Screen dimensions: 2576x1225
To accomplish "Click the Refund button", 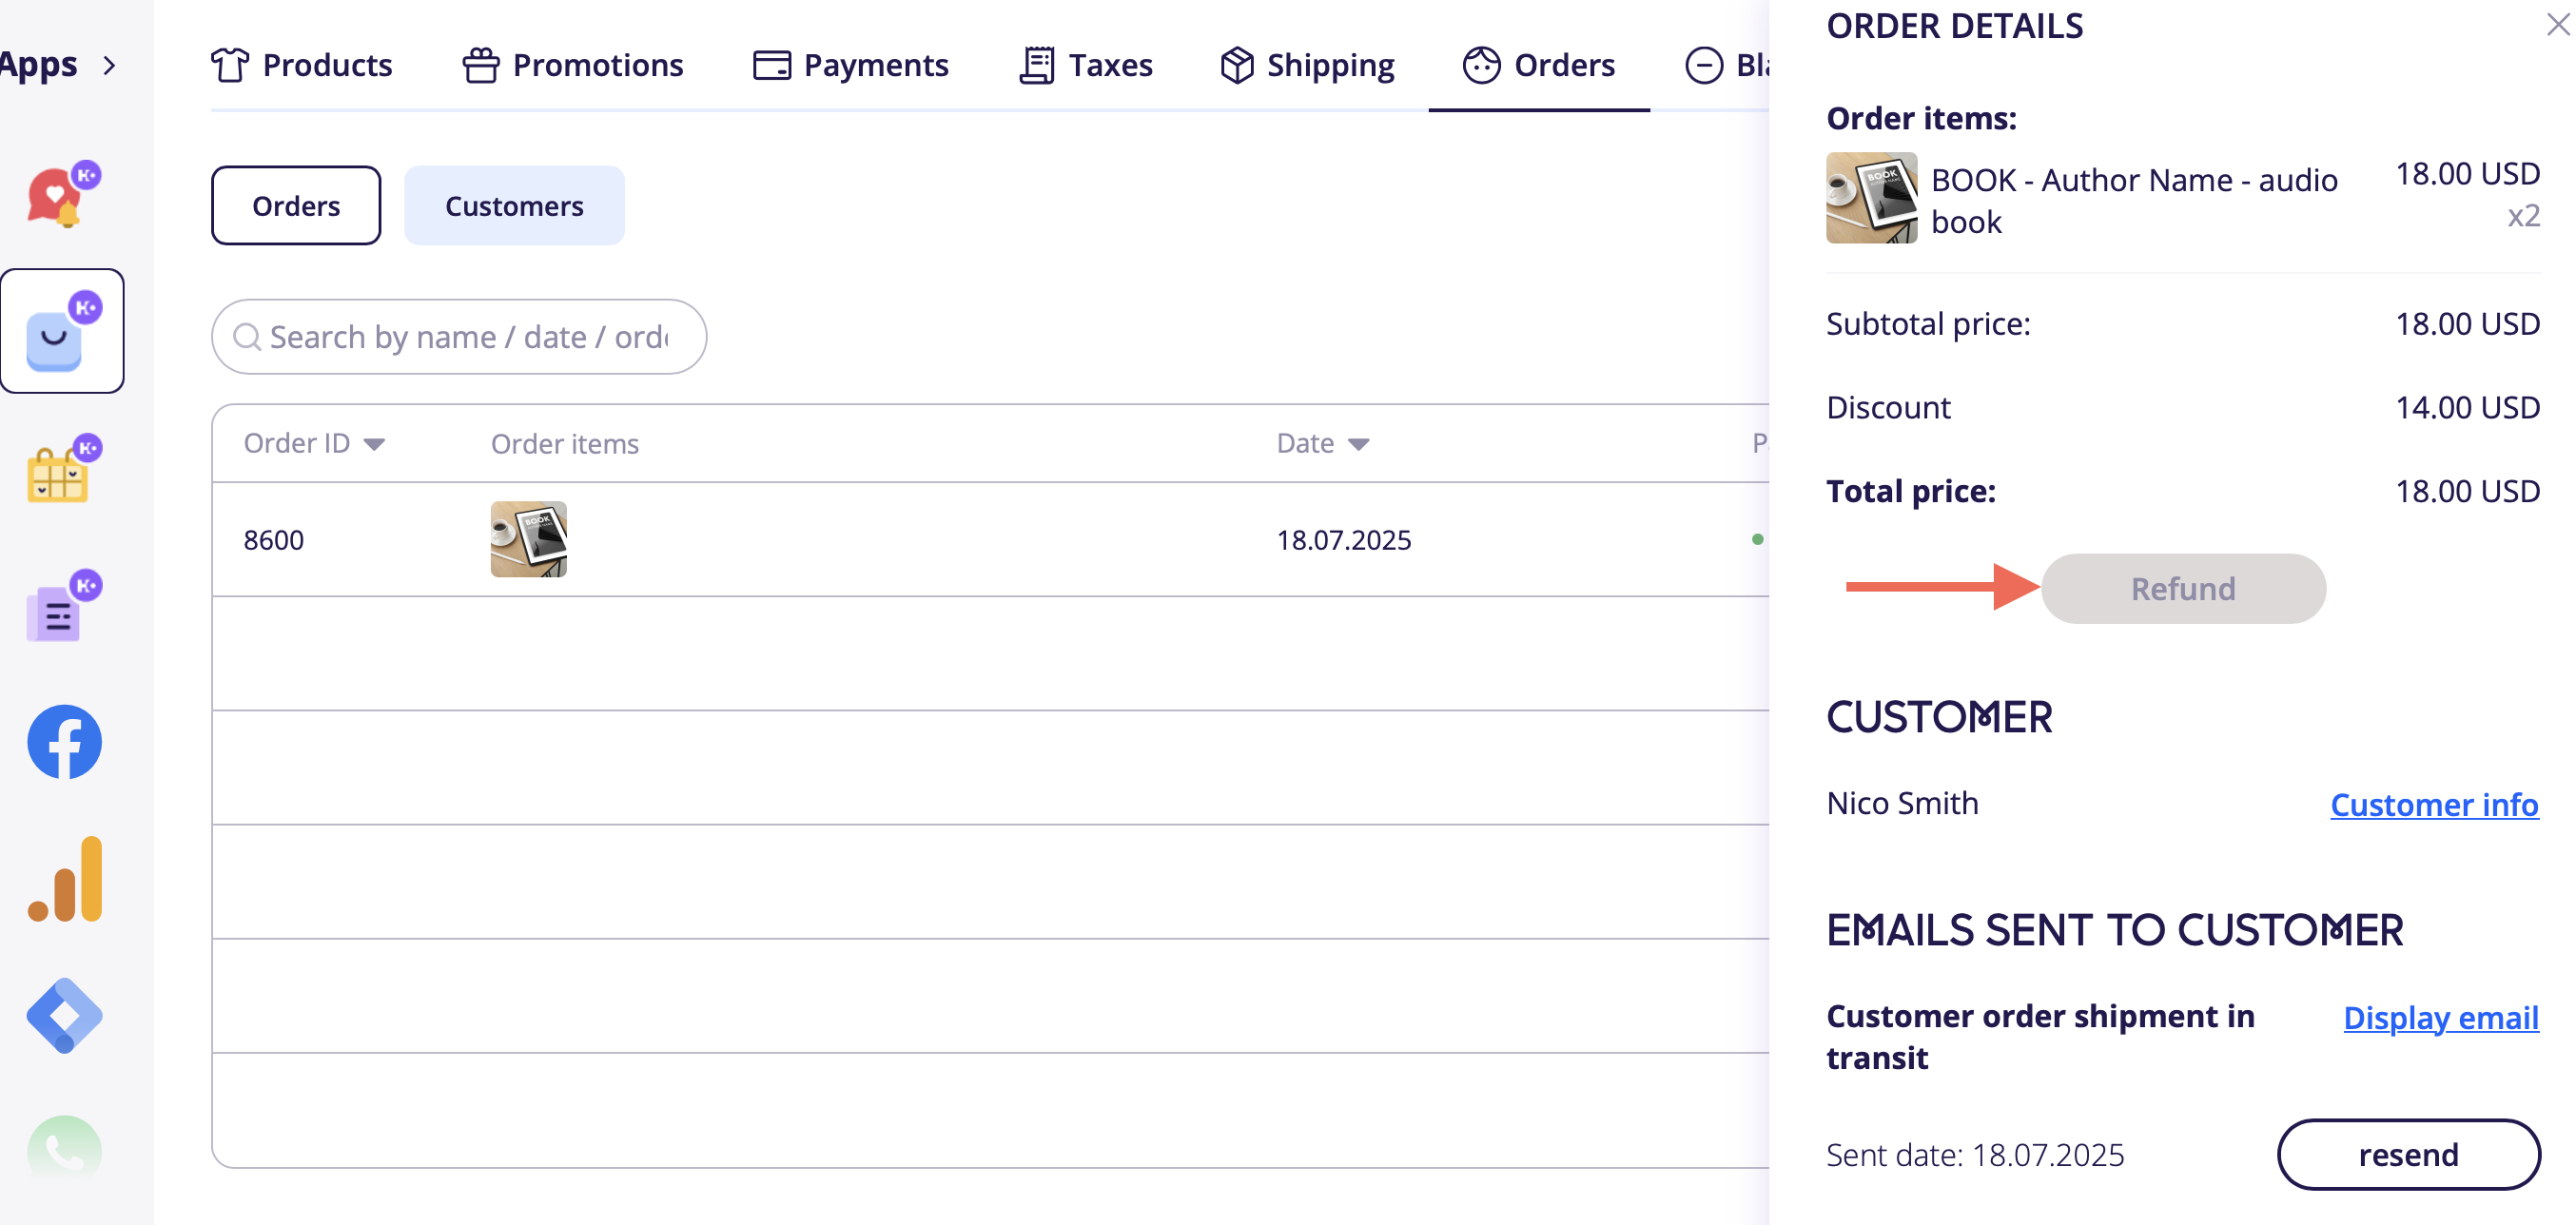I will [2183, 588].
